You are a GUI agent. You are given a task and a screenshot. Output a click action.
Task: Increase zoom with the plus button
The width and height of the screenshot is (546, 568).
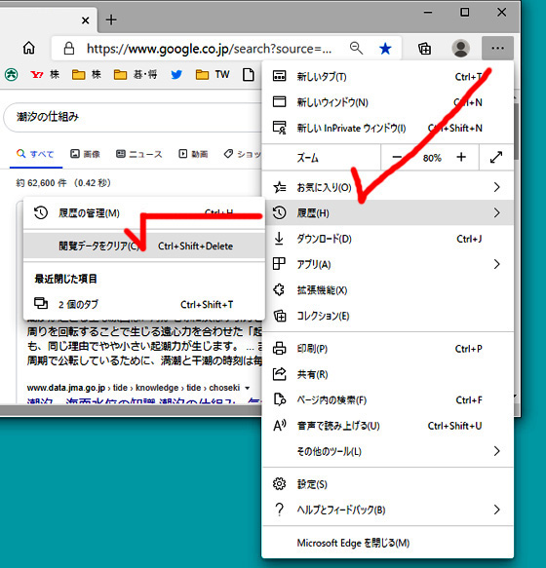(461, 157)
